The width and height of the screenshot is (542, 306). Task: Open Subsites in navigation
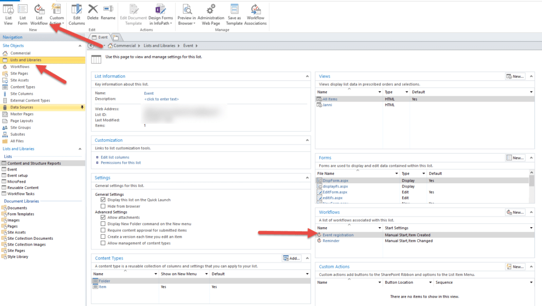tap(17, 134)
